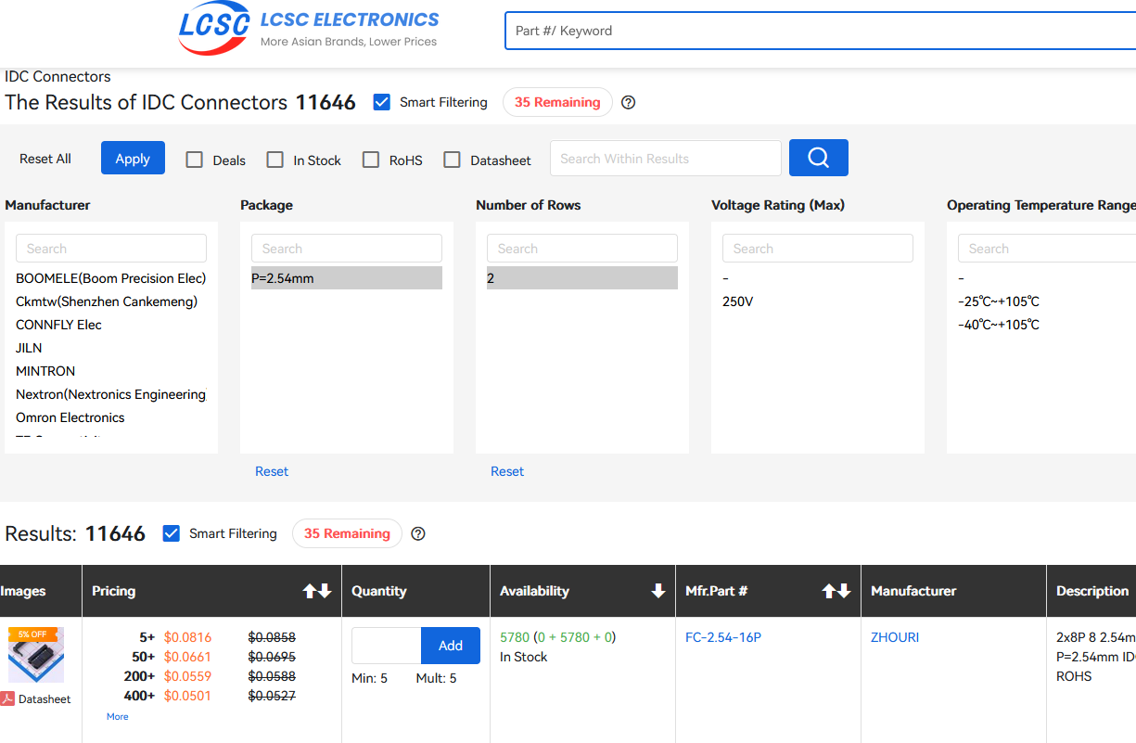Viewport: 1136px width, 743px height.
Task: Click the 5780 availability stock text
Action: point(515,637)
